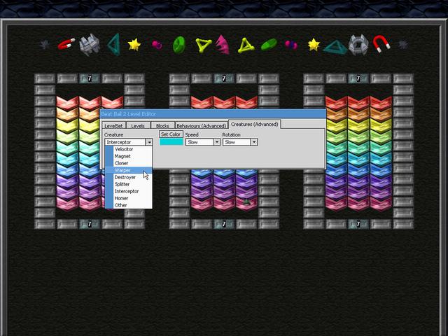Viewport: 448px width, 336px height.
Task: Switch to the LevelSet tab
Action: click(x=113, y=126)
